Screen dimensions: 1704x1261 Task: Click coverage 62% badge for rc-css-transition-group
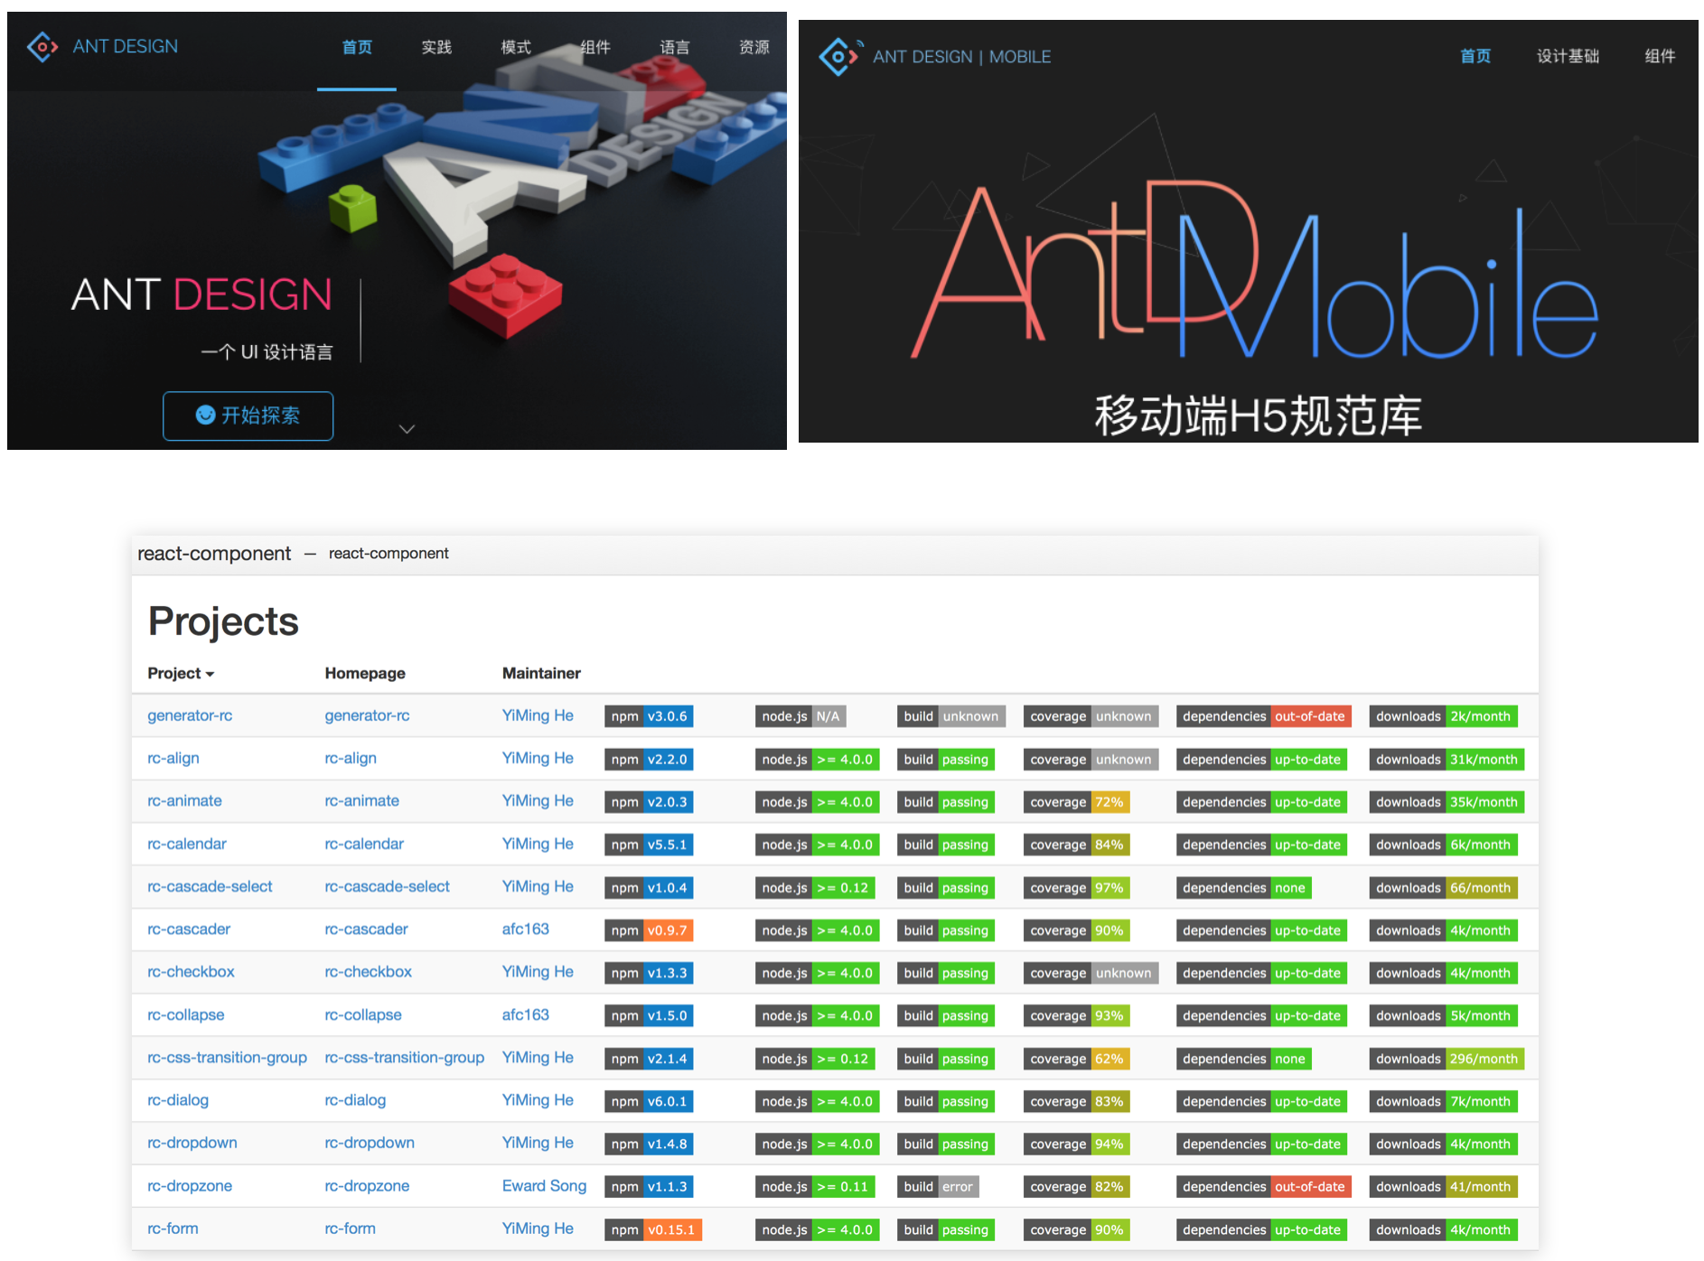click(x=1077, y=1059)
